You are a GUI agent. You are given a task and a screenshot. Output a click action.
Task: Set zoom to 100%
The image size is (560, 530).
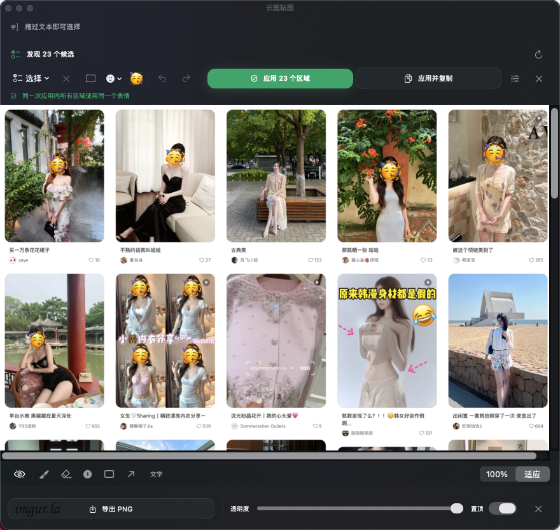coord(497,474)
